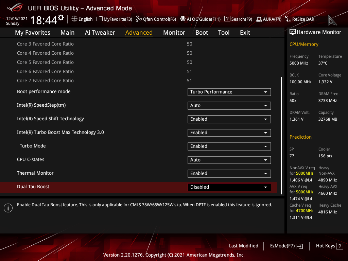Screen dimensions: 348x261
Task: Click Last Modified button
Action: tap(243, 246)
